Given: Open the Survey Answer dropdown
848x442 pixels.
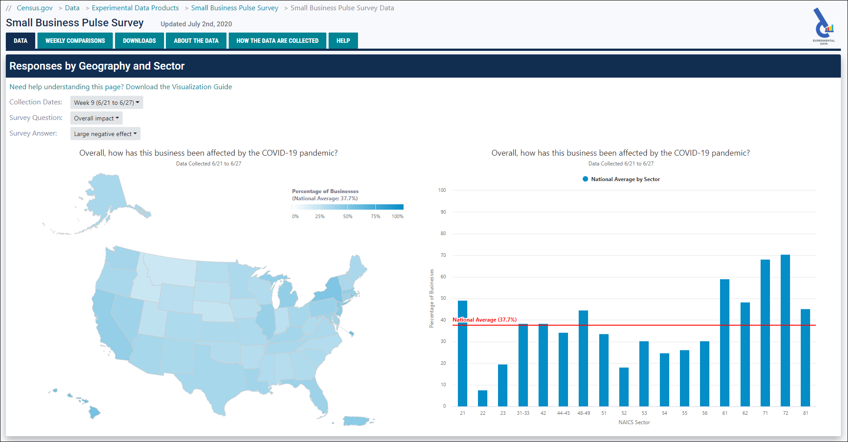Looking at the screenshot, I should coord(105,133).
